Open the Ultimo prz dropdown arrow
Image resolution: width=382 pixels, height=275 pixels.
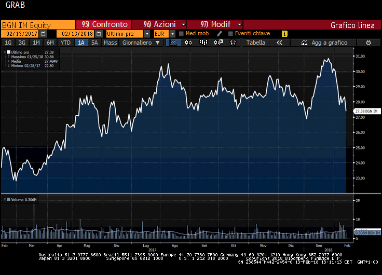(x=147, y=34)
